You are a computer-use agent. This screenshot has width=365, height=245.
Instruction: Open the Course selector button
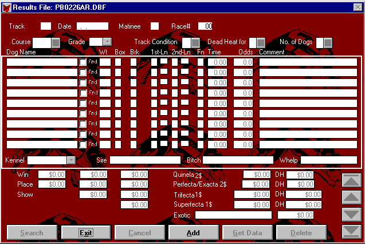[56, 42]
